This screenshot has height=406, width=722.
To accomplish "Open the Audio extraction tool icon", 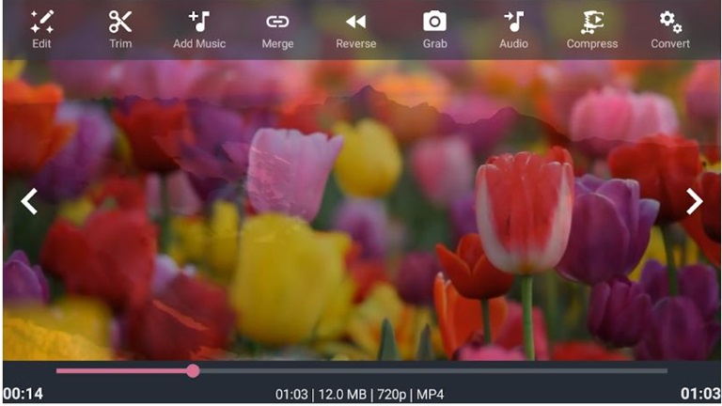I will click(513, 22).
